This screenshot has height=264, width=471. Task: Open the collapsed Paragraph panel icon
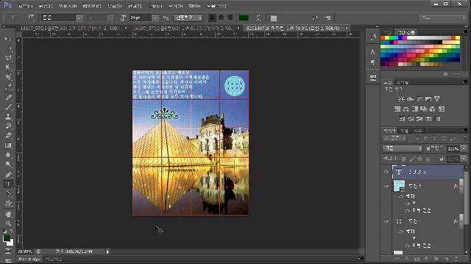(373, 62)
